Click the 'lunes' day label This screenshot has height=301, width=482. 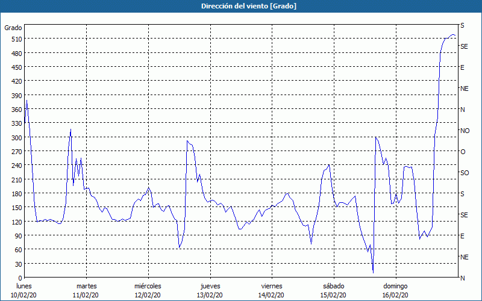click(x=23, y=286)
